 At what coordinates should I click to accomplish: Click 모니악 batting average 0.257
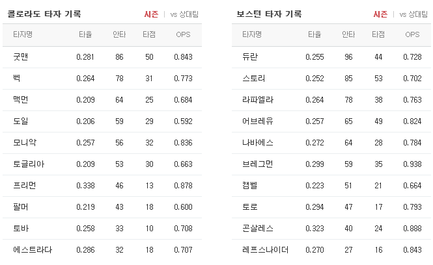click(85, 143)
